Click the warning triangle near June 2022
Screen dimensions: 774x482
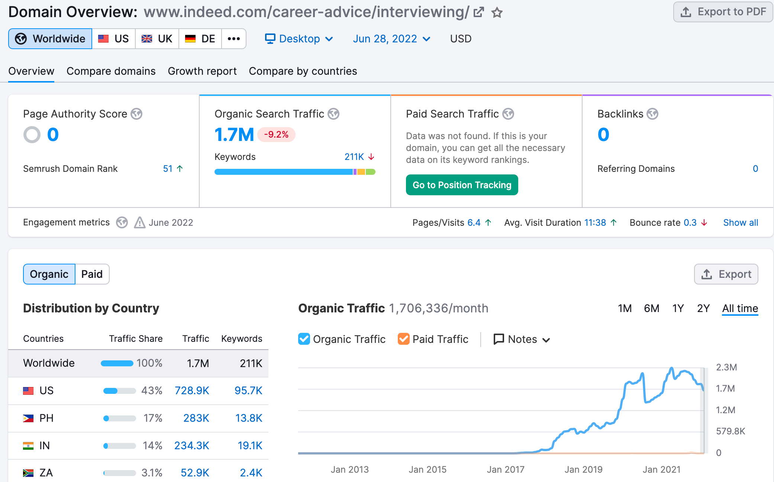coord(140,222)
